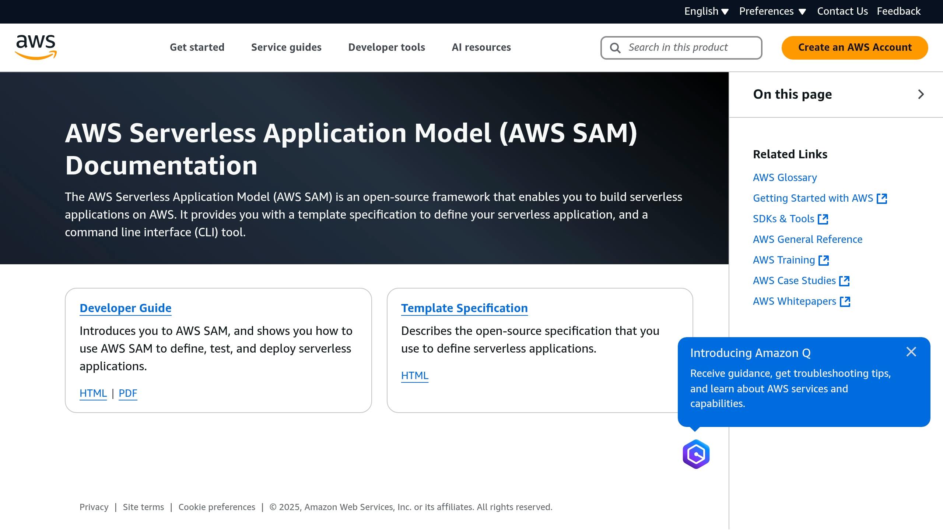Open the AWS Training link
The width and height of the screenshot is (943, 530).
point(784,260)
